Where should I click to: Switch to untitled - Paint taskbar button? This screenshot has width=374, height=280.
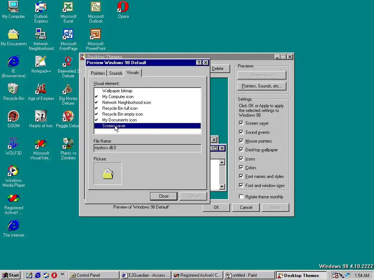pos(249,275)
